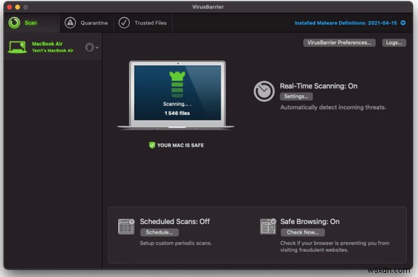The width and height of the screenshot is (418, 277).
Task: Click the Real-Time Scanning clock icon
Action: click(x=264, y=92)
